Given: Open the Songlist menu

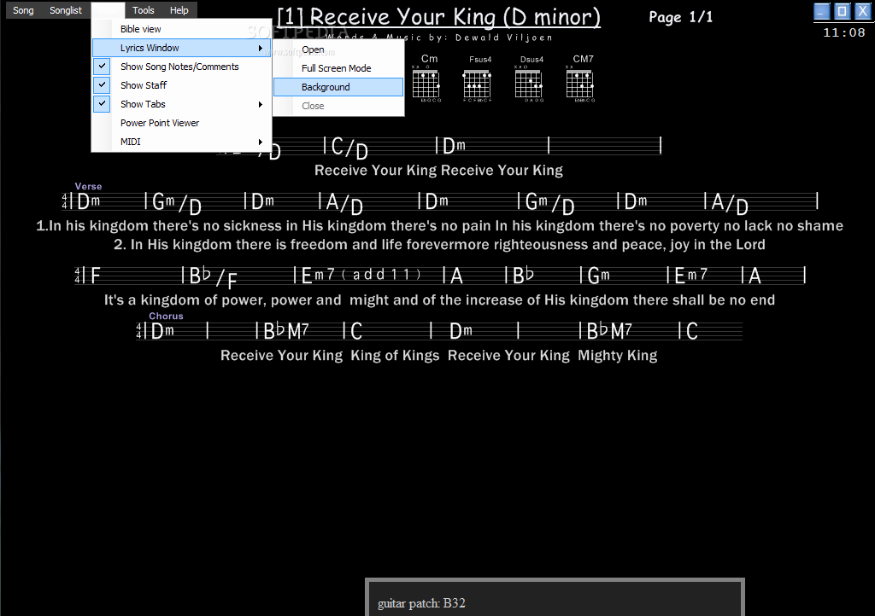Looking at the screenshot, I should click(65, 10).
